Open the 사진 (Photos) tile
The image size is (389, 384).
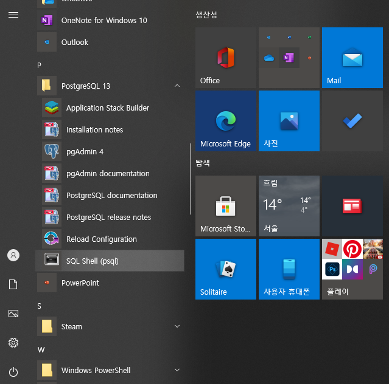[289, 121]
